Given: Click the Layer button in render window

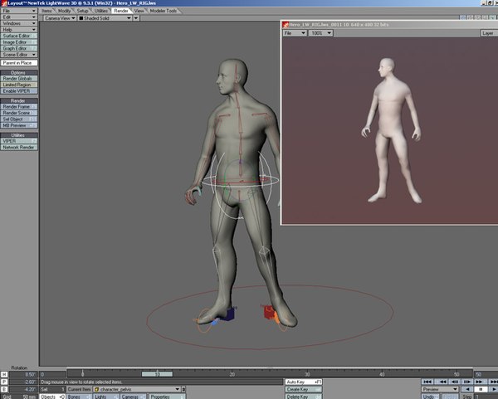Looking at the screenshot, I should pyautogui.click(x=489, y=33).
